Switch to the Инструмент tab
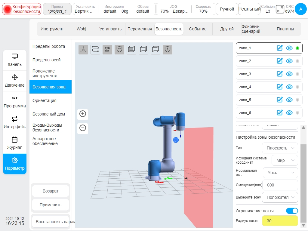 [x=52, y=29]
